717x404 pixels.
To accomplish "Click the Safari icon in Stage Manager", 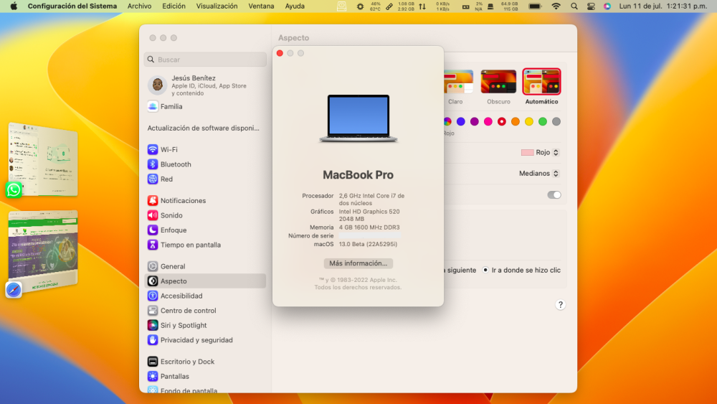I will tap(13, 290).
